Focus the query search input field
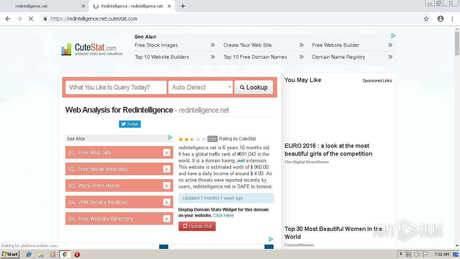The image size is (460, 259). tap(116, 87)
